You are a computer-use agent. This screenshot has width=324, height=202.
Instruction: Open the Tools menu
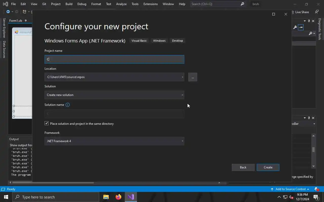[135, 4]
